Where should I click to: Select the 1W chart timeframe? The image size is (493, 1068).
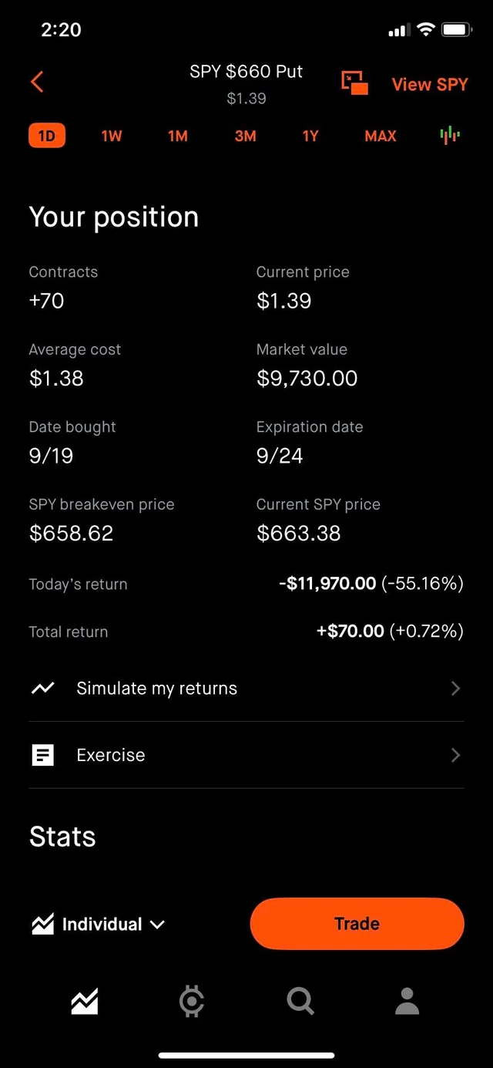111,136
